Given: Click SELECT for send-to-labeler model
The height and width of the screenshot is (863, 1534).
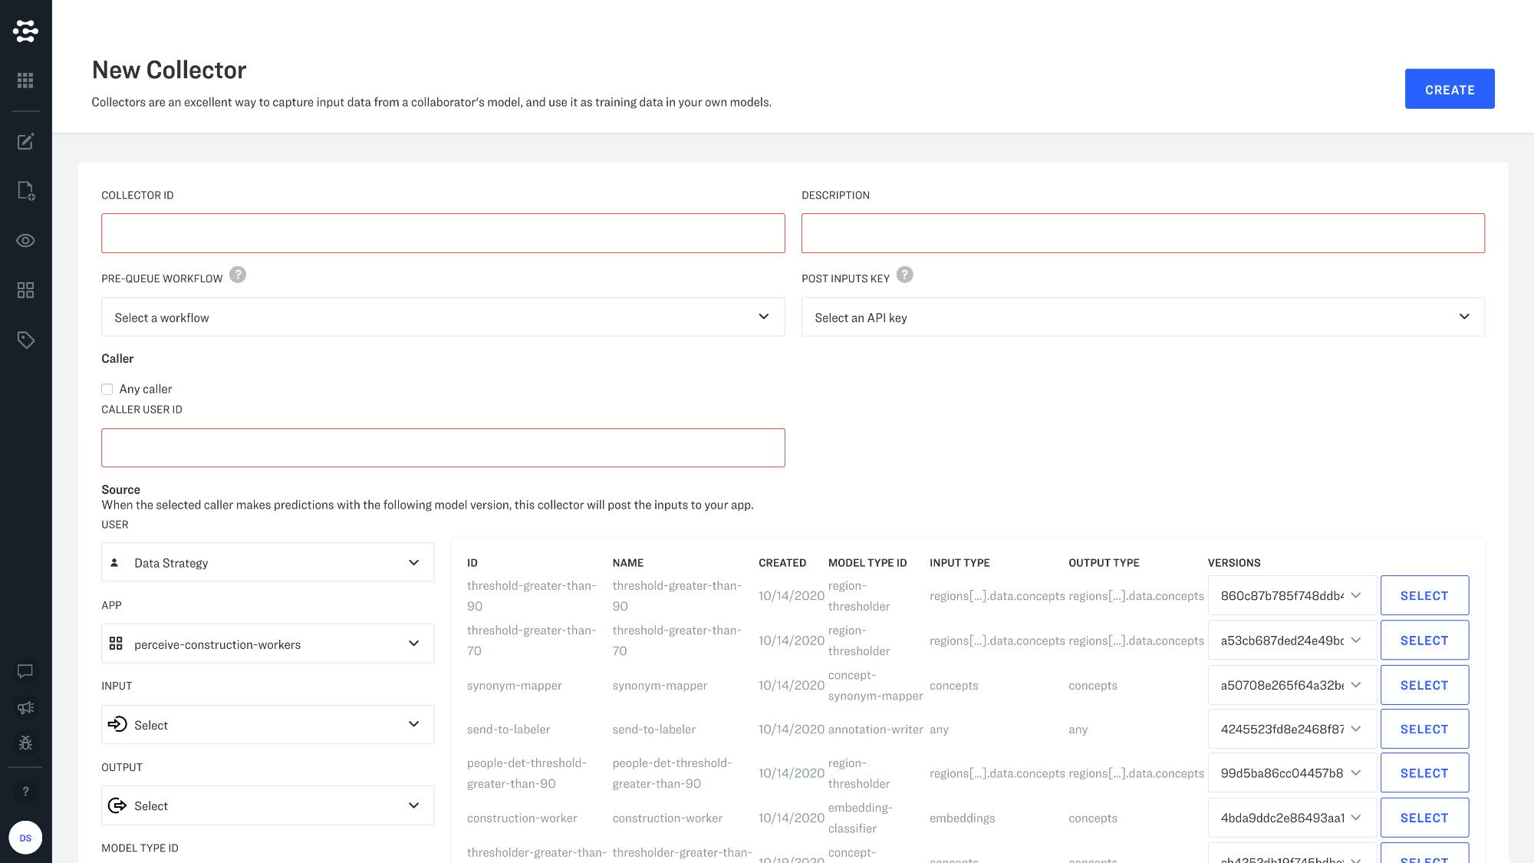Looking at the screenshot, I should (1424, 729).
